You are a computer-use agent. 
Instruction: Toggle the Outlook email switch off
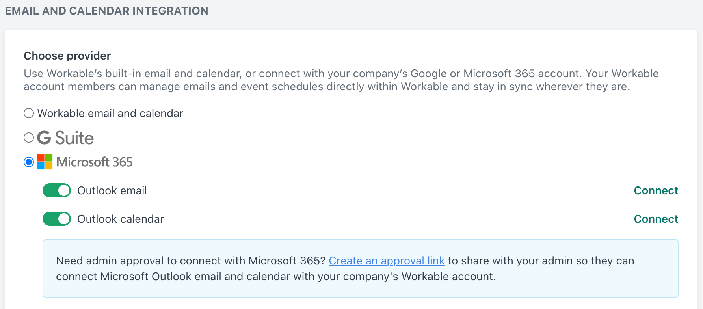(57, 190)
